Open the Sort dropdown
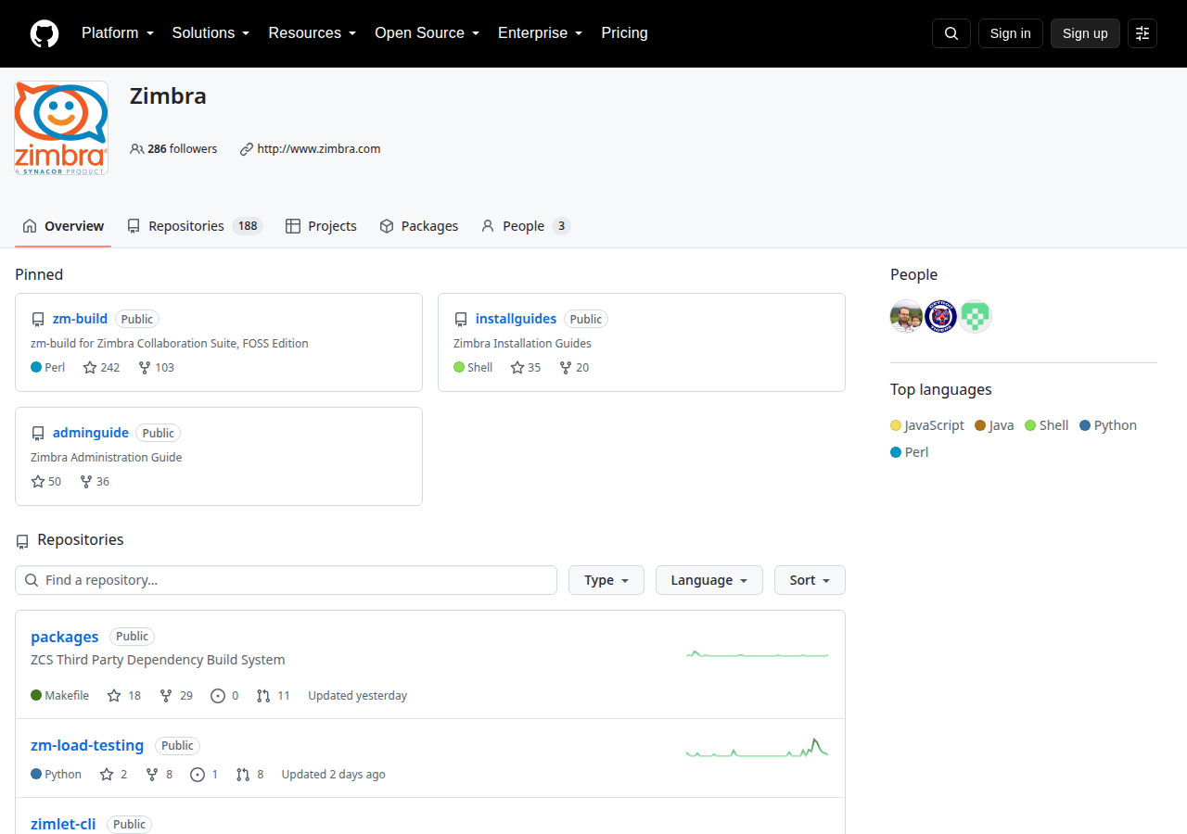1187x834 pixels. pos(810,580)
